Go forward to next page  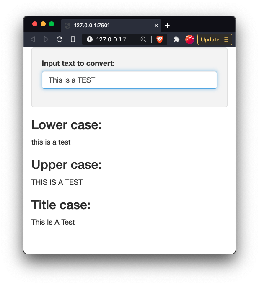pos(46,39)
